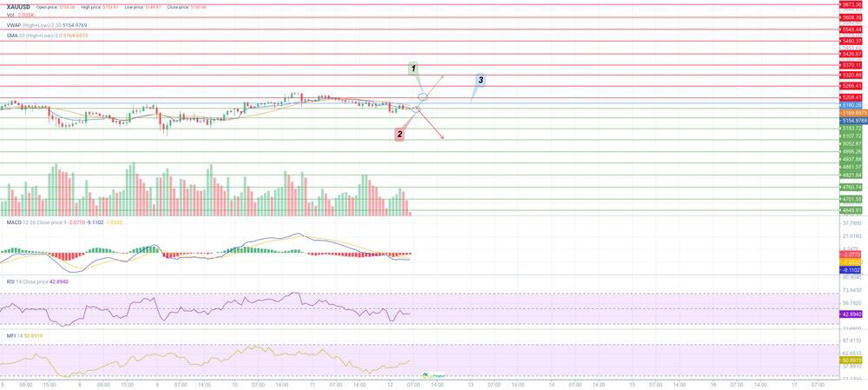Click the blue annotation label 3

[480, 80]
